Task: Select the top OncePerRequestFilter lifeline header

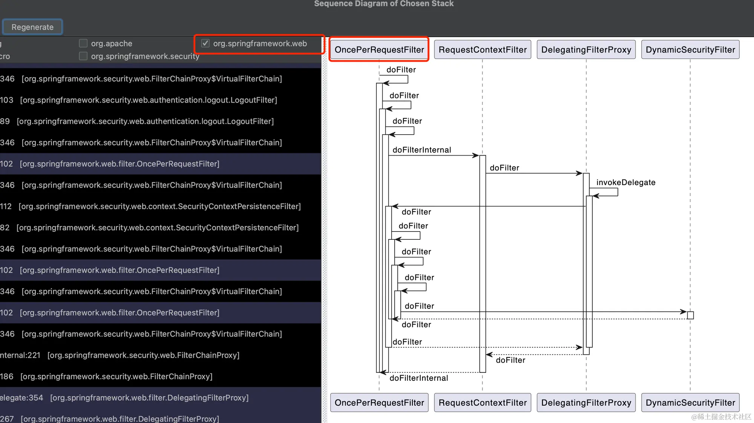Action: point(379,50)
